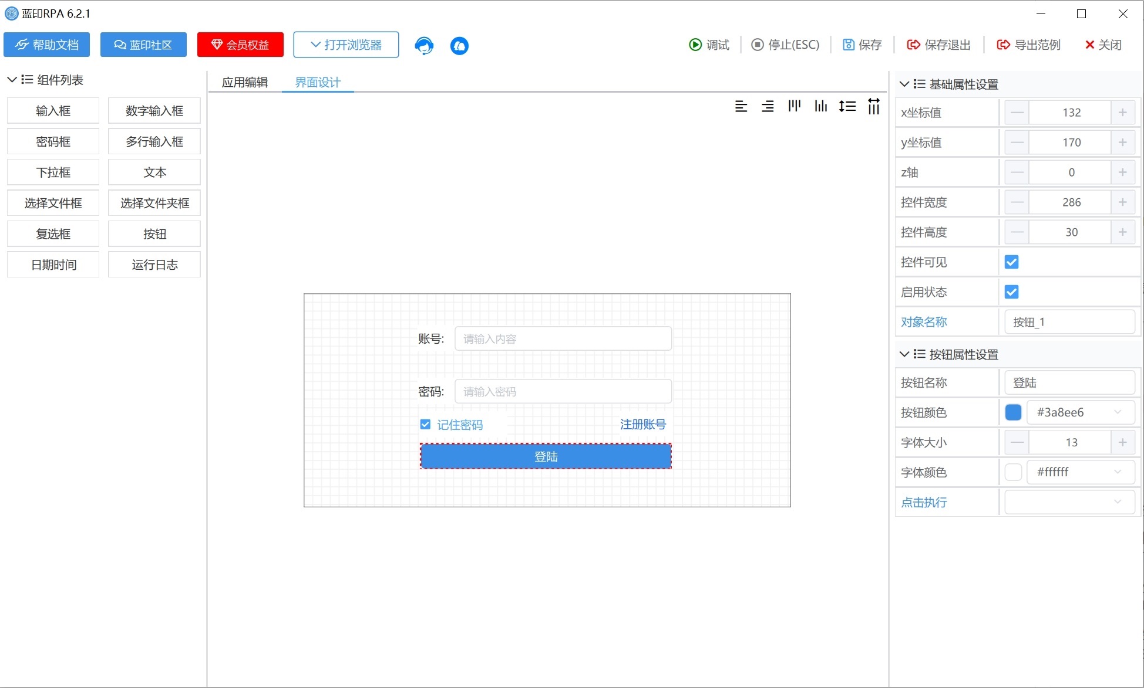The width and height of the screenshot is (1144, 688).
Task: Click the red 会员权益 button
Action: (240, 45)
